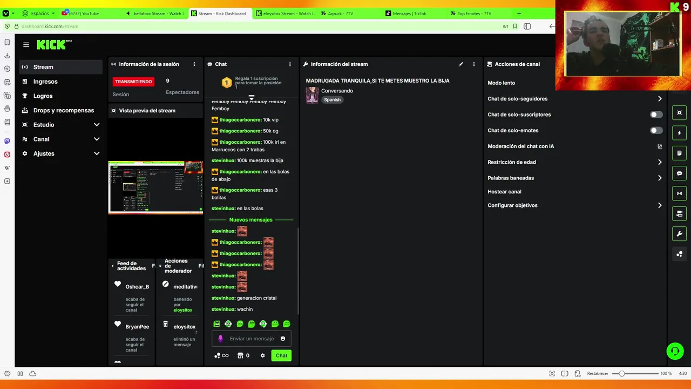This screenshot has width=691, height=389.
Task: Click eloysitox link in moderator actions
Action: (183, 310)
